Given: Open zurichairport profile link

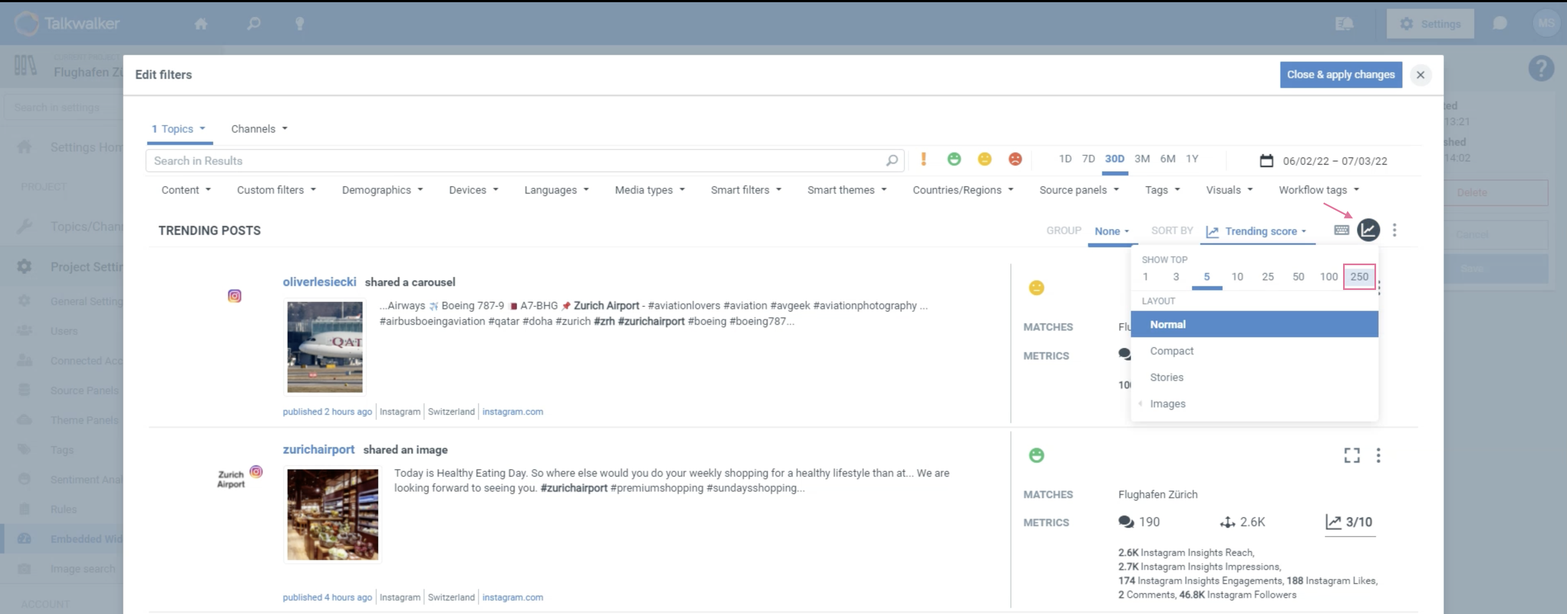Looking at the screenshot, I should coord(318,449).
